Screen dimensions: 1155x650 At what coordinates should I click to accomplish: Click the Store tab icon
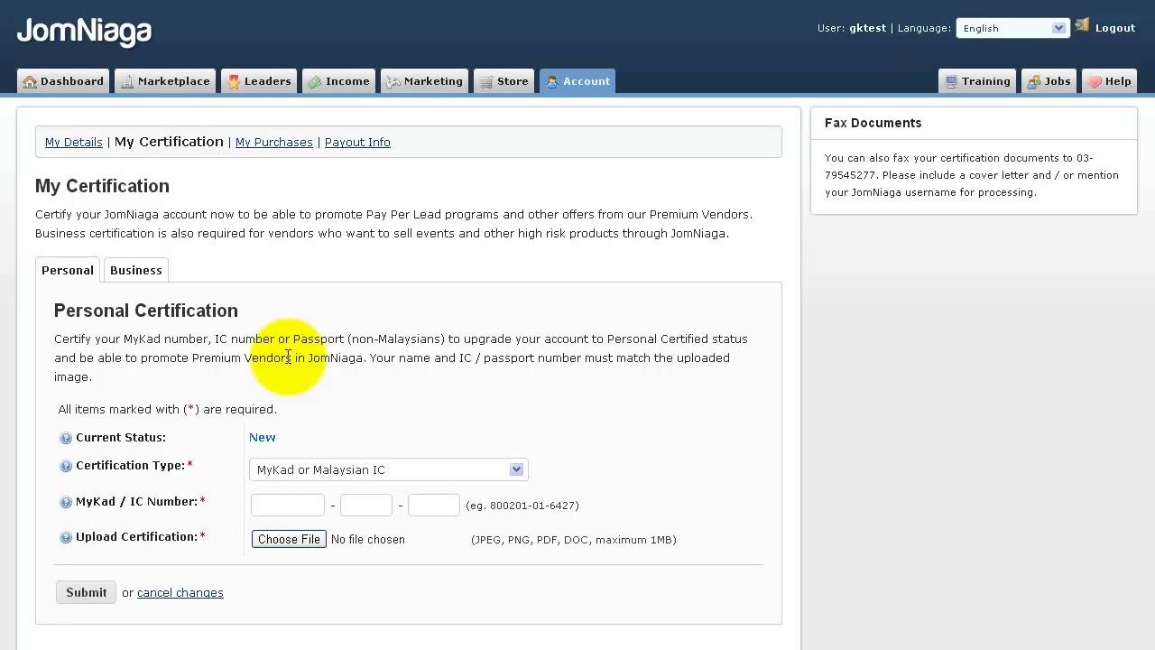tap(486, 81)
